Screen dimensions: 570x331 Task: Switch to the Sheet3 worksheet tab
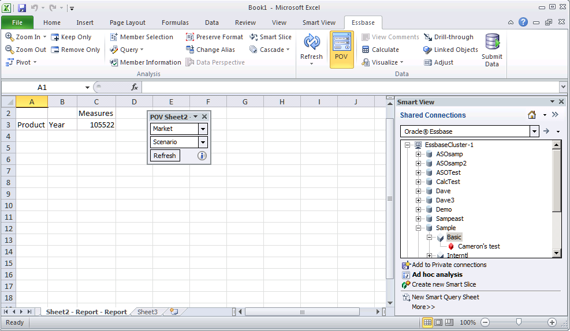click(147, 312)
